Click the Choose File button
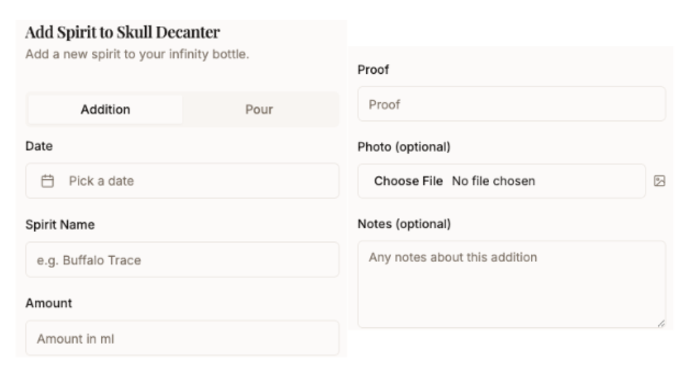This screenshot has width=688, height=387. click(x=408, y=181)
